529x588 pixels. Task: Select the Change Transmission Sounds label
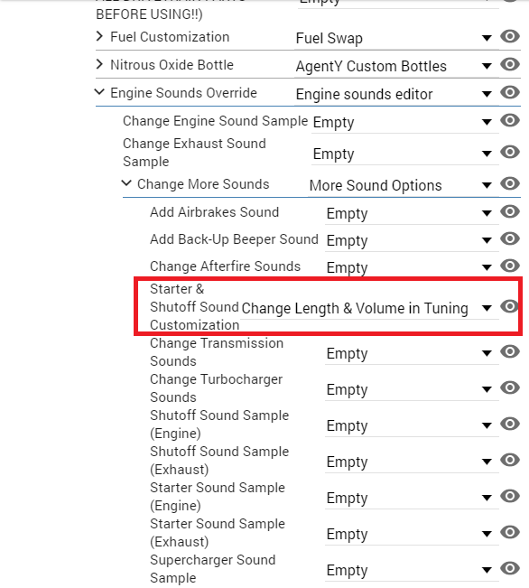coord(217,352)
